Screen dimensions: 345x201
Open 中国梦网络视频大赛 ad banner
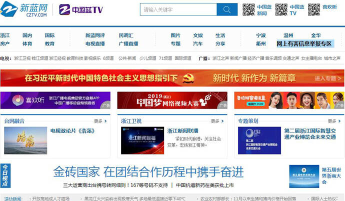pyautogui.click(x=172, y=100)
